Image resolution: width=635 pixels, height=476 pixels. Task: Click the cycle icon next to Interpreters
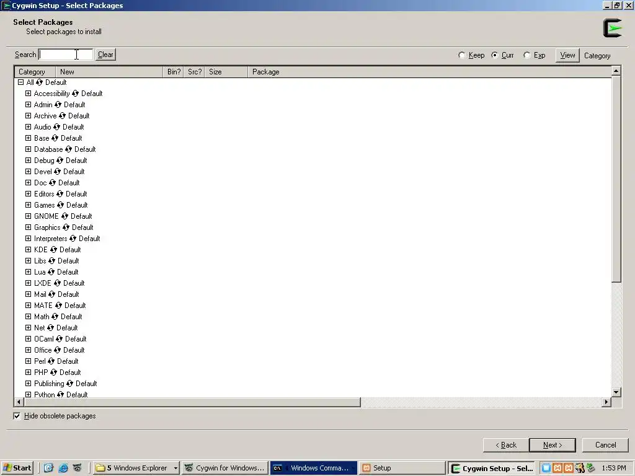point(73,239)
